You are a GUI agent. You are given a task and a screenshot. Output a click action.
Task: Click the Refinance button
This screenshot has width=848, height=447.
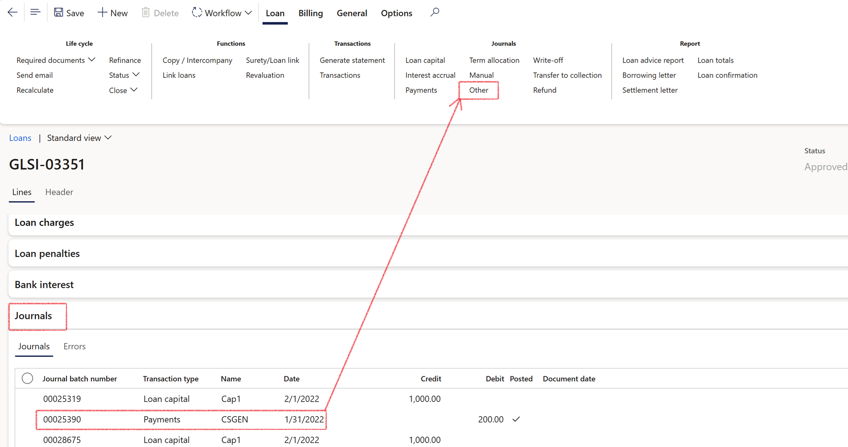click(125, 60)
